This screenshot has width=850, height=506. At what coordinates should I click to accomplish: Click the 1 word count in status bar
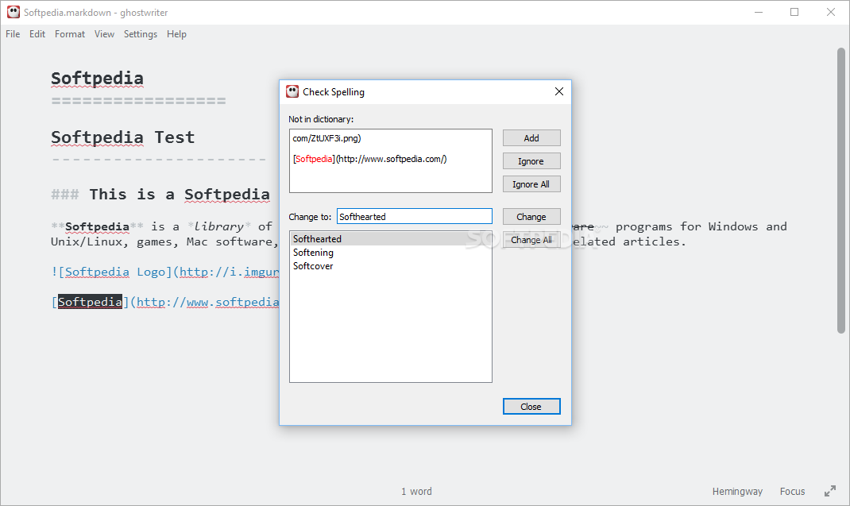coord(416,492)
